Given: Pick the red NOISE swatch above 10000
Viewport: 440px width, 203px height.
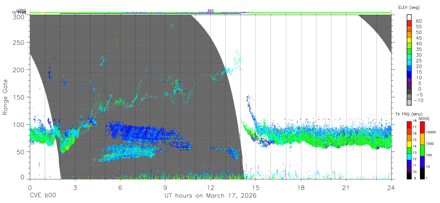Looking at the screenshot, I should (x=422, y=127).
